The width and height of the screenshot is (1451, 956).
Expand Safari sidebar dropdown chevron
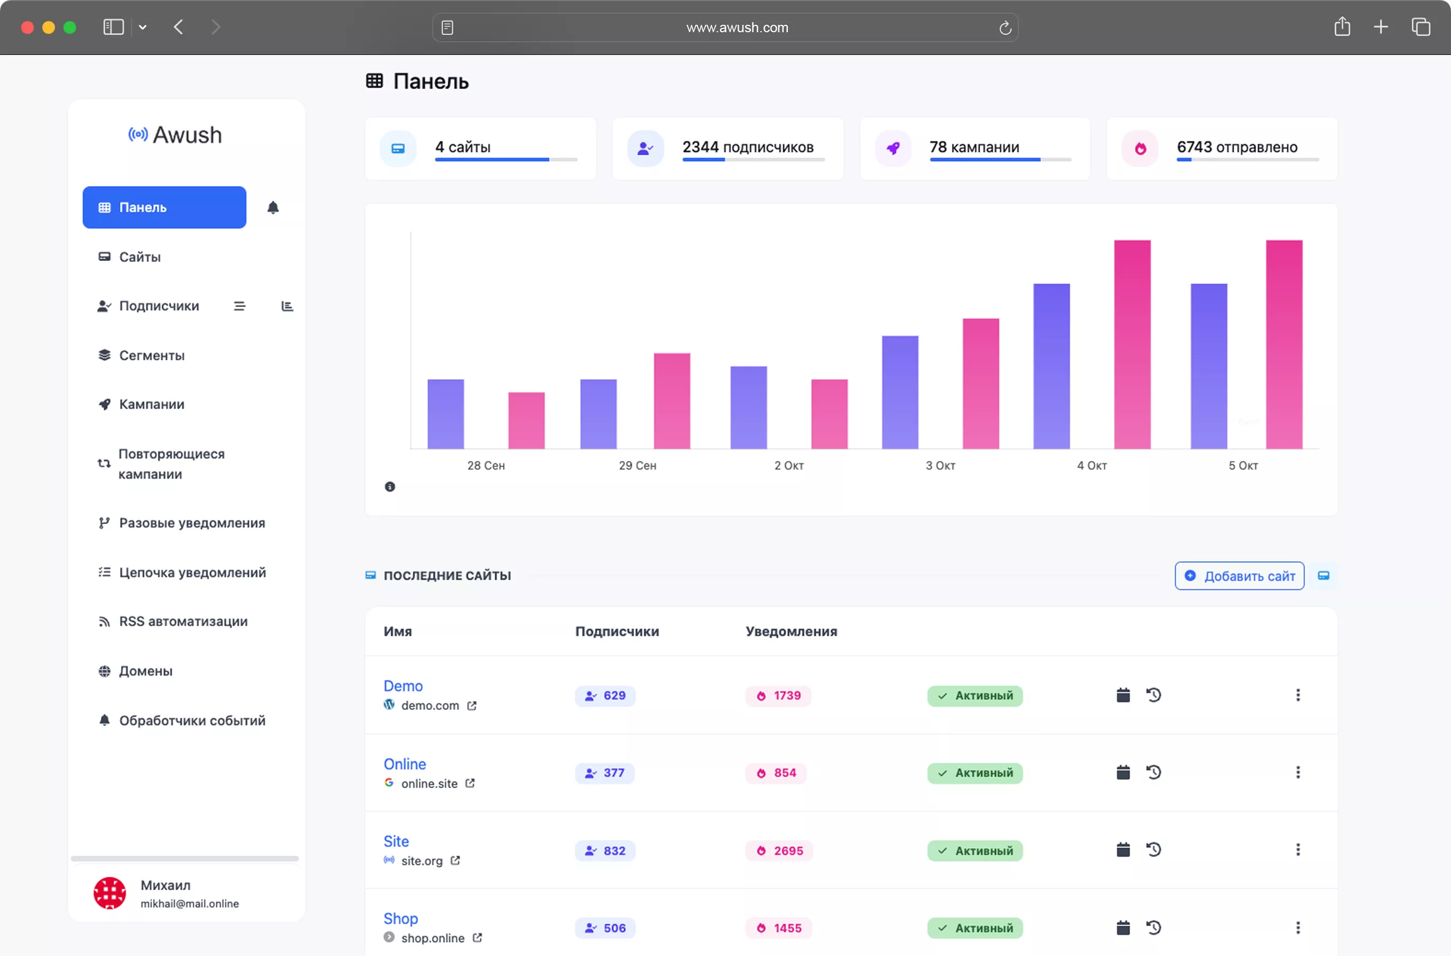[143, 27]
